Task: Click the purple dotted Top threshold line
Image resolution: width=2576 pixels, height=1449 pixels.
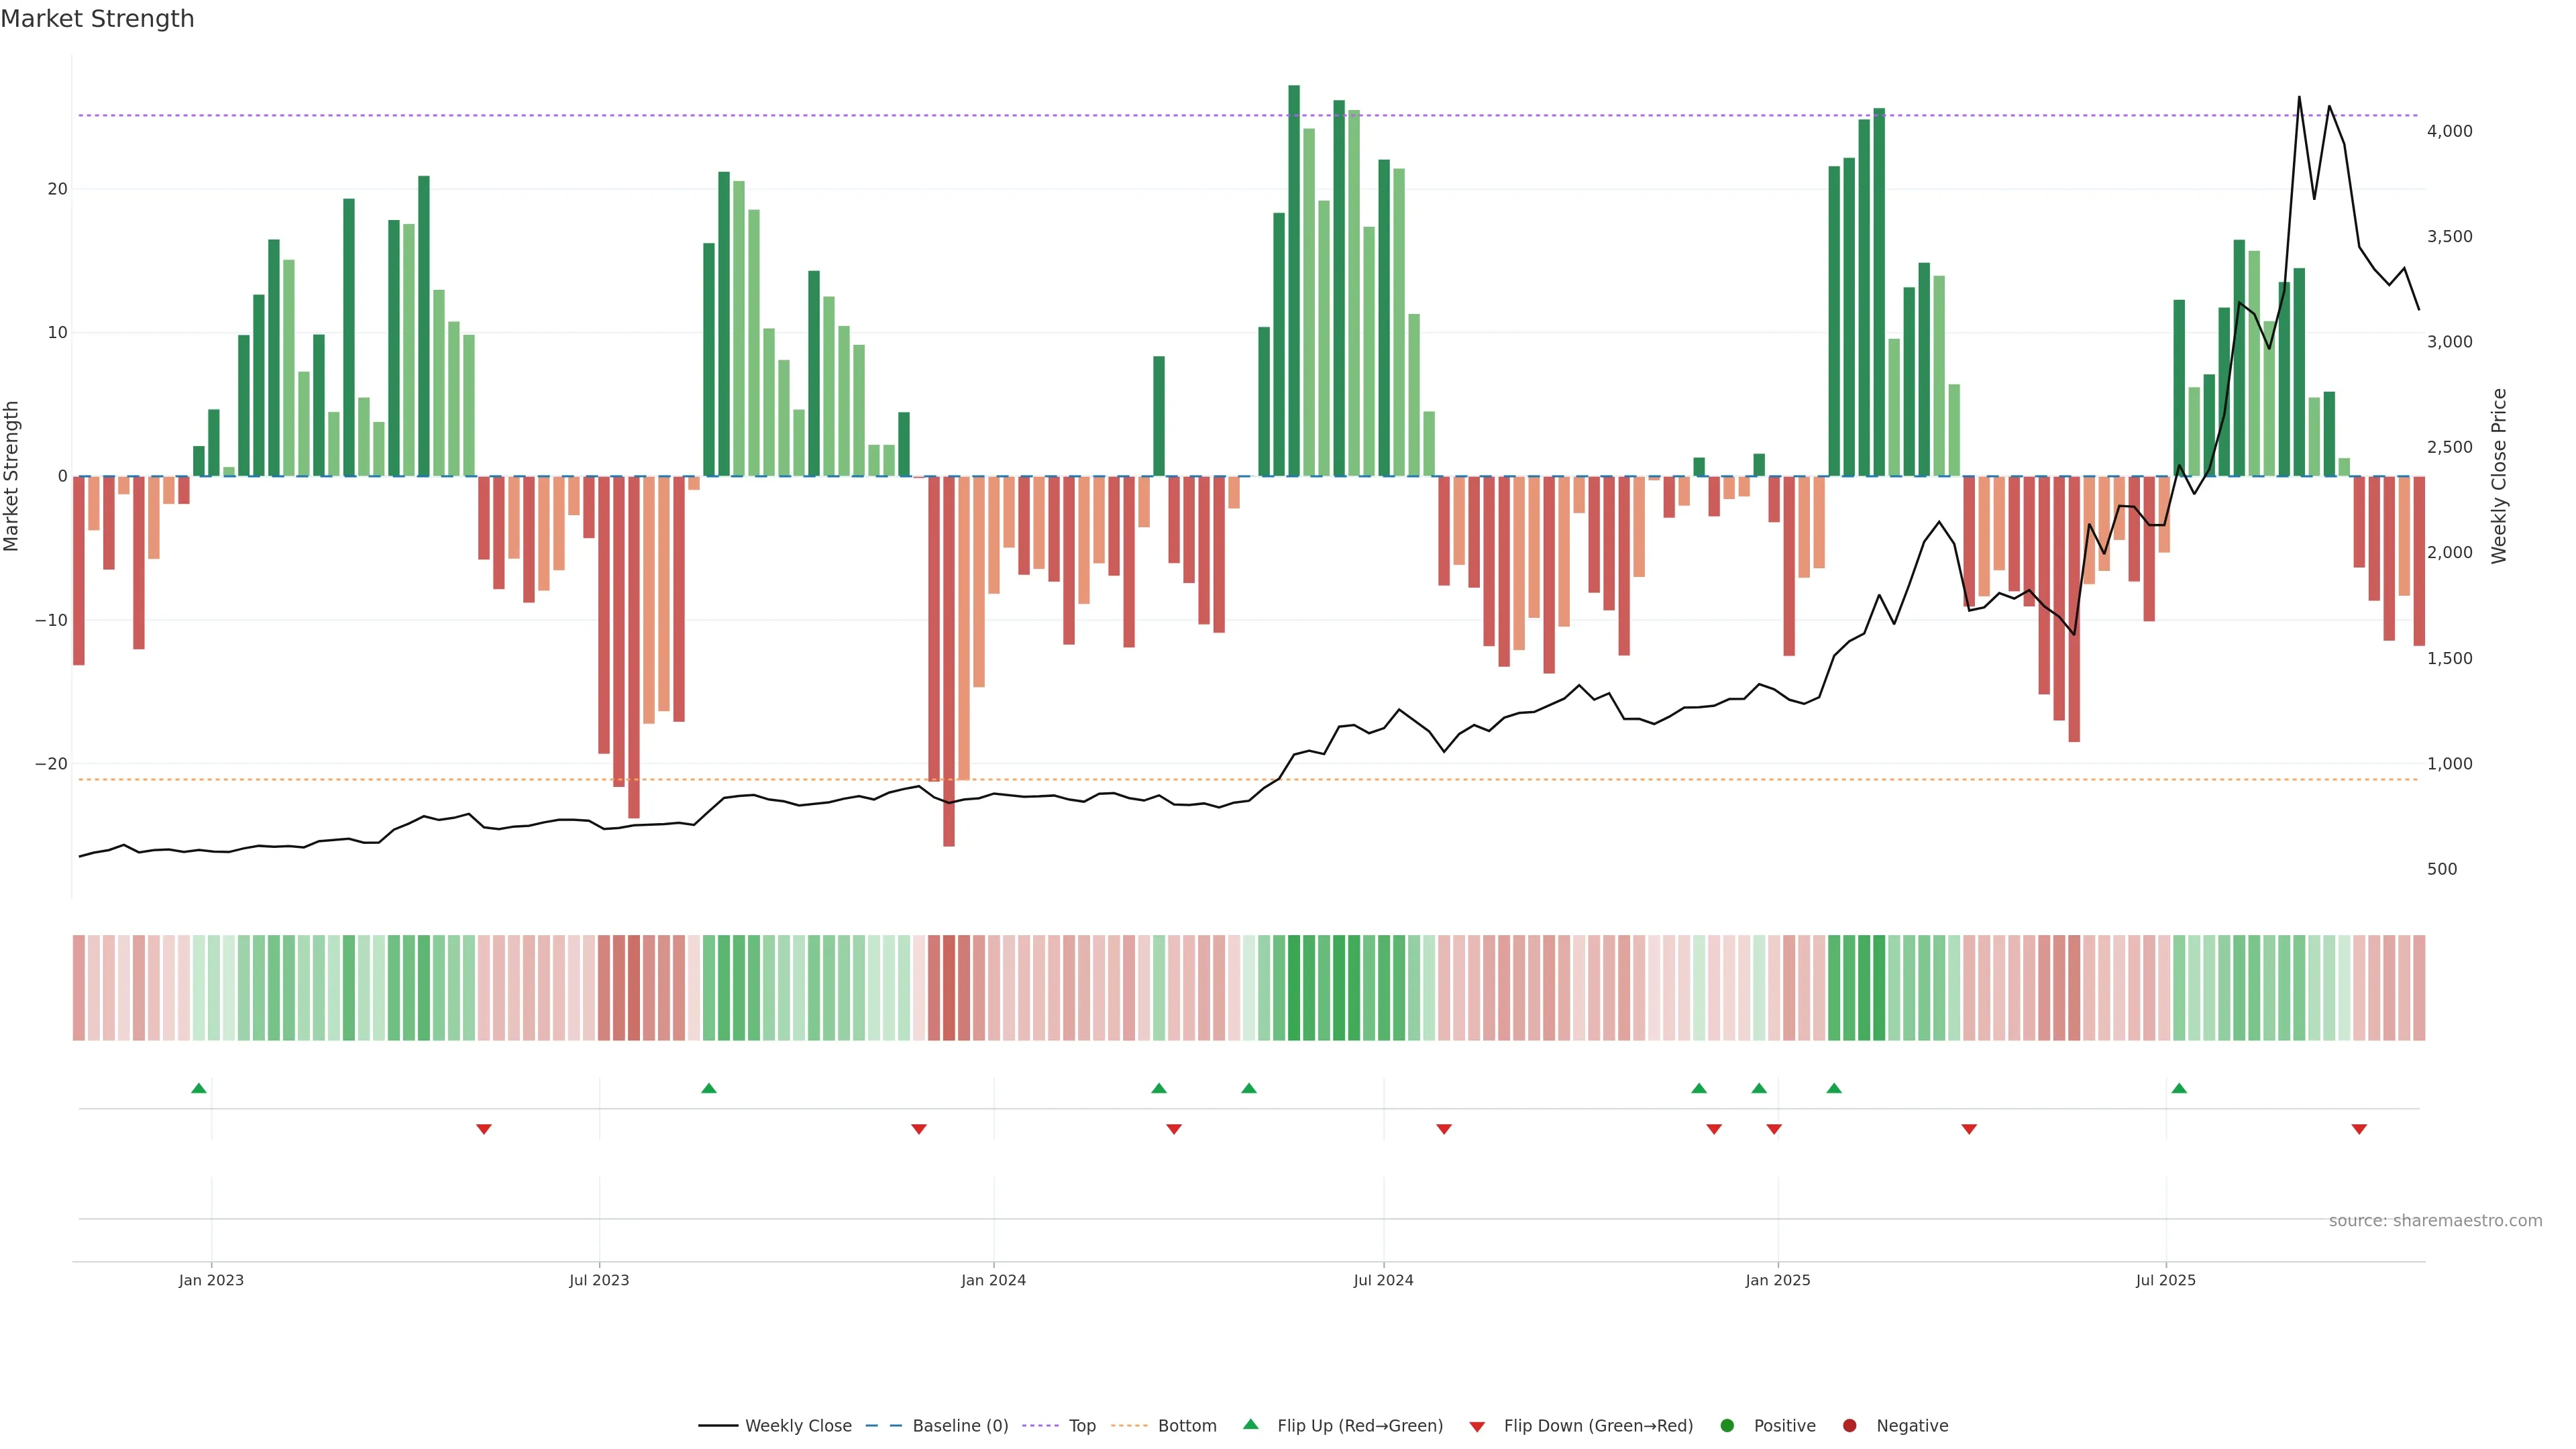Action: pyautogui.click(x=1000, y=116)
